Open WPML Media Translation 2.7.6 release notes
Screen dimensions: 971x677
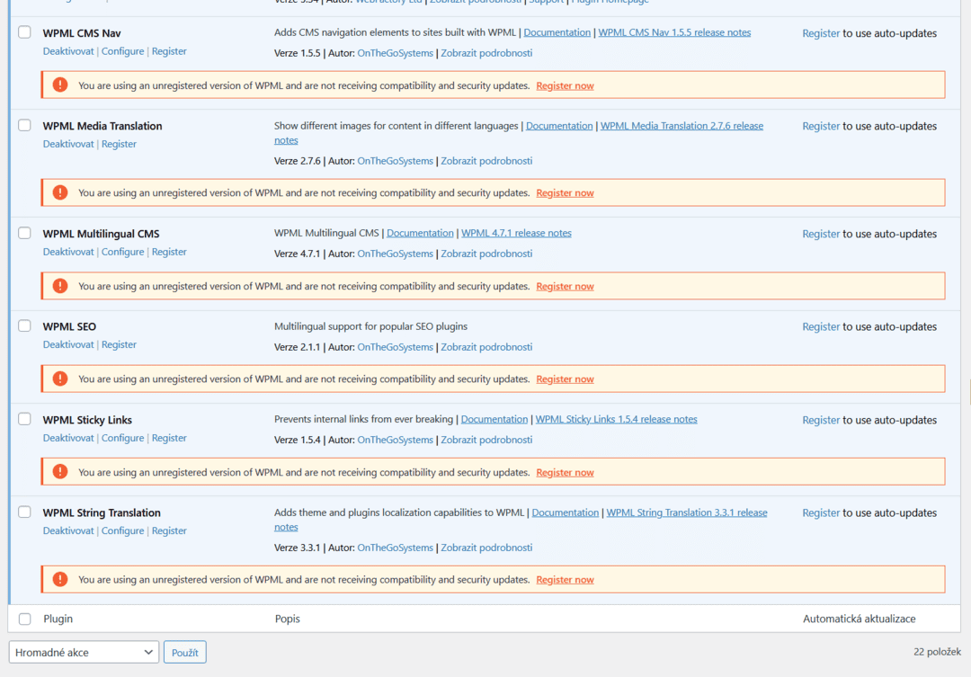click(681, 126)
